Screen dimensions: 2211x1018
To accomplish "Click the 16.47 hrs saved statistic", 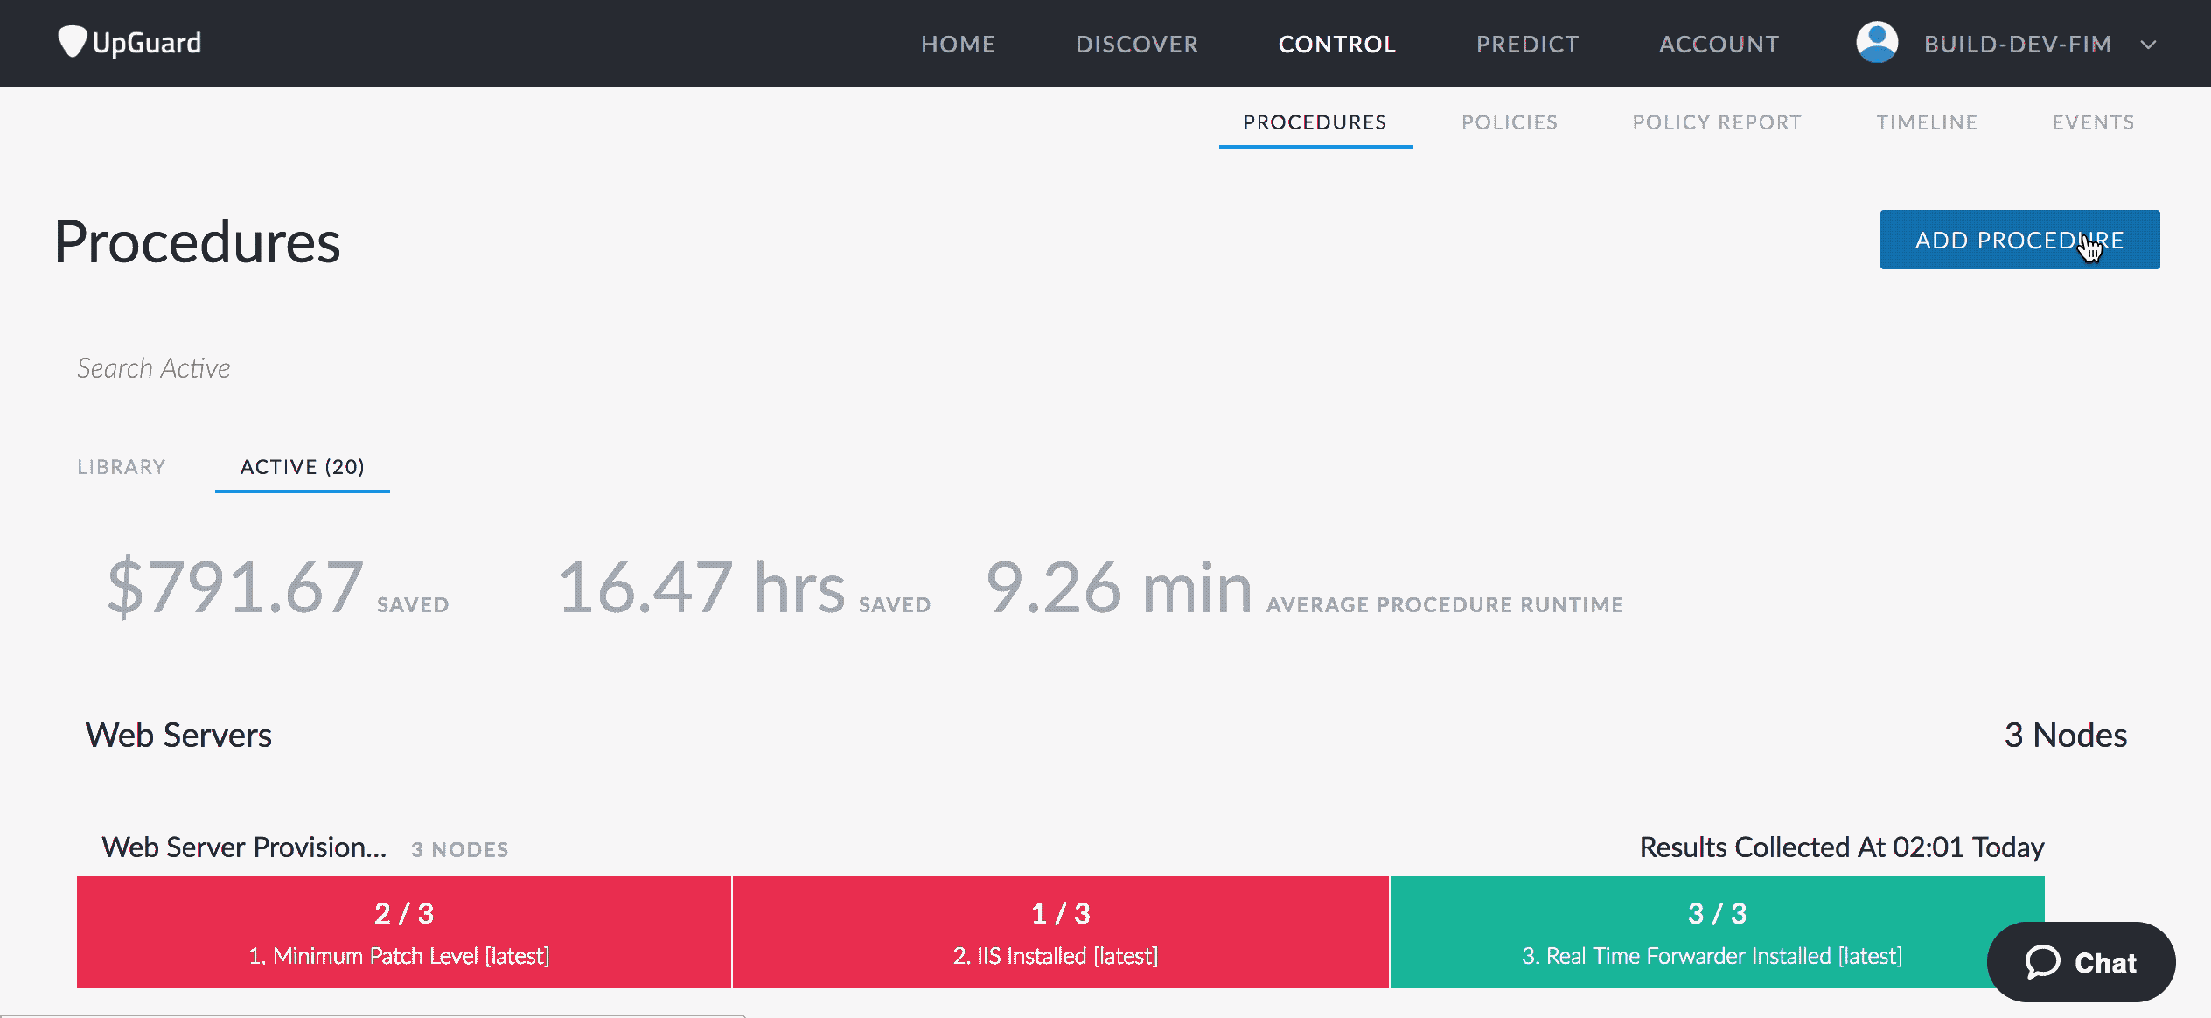I will coord(744,587).
